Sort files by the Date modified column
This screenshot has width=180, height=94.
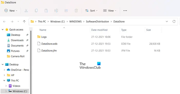[99, 30]
